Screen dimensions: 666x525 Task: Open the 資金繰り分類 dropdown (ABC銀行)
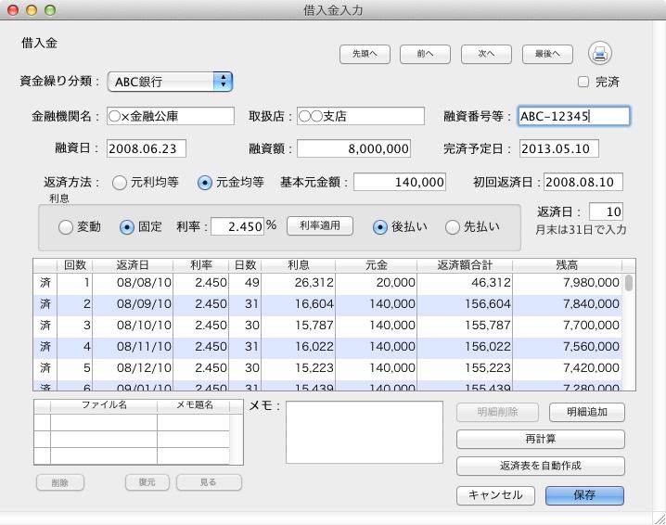[170, 82]
